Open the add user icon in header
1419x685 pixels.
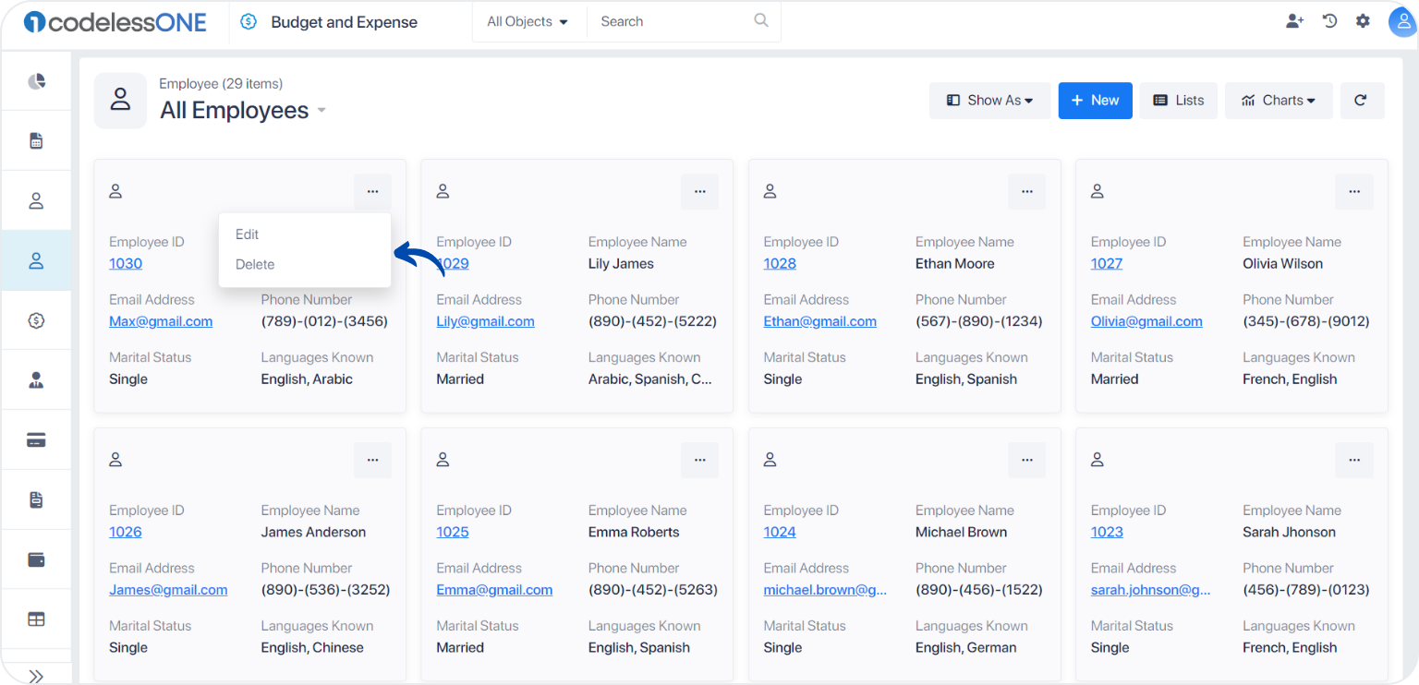tap(1294, 20)
